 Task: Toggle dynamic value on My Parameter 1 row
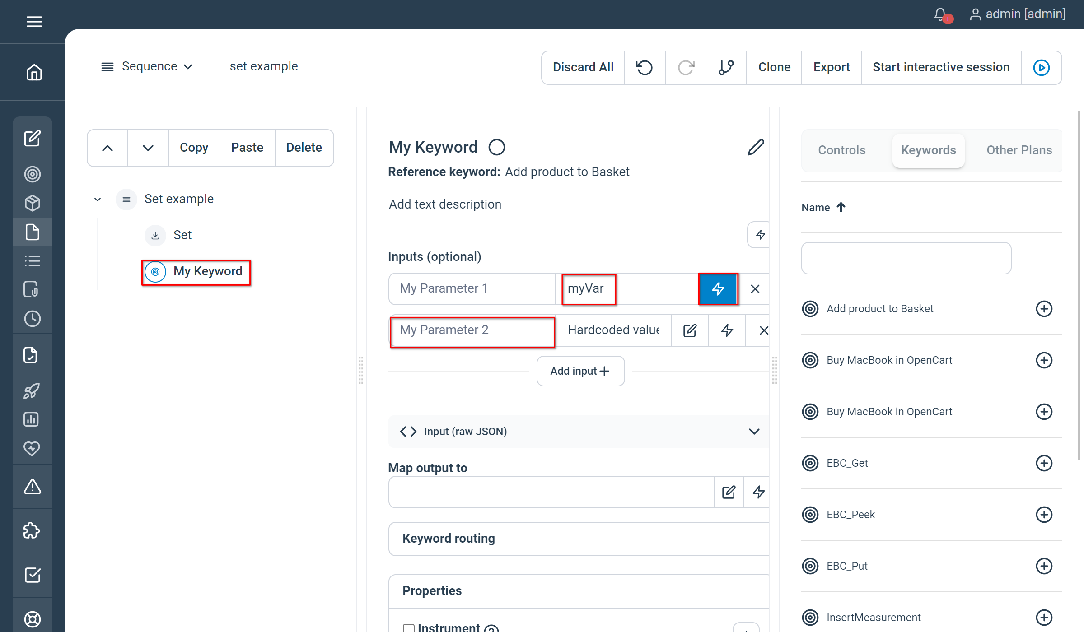(x=718, y=289)
